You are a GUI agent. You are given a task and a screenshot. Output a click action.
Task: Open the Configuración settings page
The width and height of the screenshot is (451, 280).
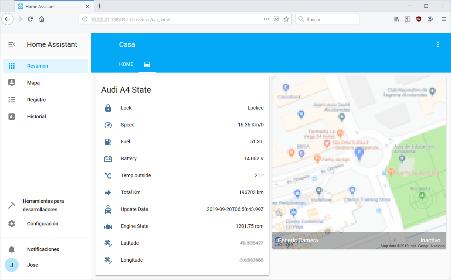(46, 224)
